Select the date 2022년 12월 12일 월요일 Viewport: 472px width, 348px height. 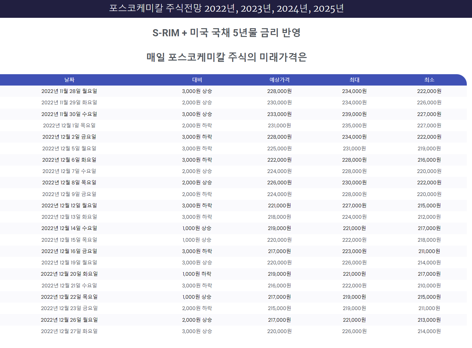(69, 205)
